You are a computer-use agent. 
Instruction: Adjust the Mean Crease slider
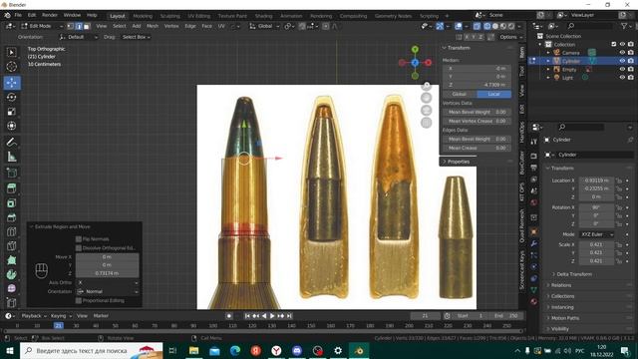point(477,148)
